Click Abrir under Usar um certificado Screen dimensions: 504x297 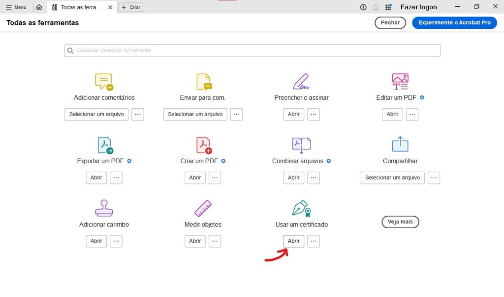point(293,241)
